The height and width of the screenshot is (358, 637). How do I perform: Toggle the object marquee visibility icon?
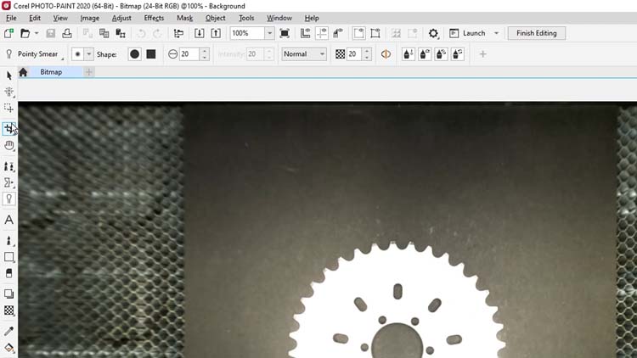click(375, 33)
